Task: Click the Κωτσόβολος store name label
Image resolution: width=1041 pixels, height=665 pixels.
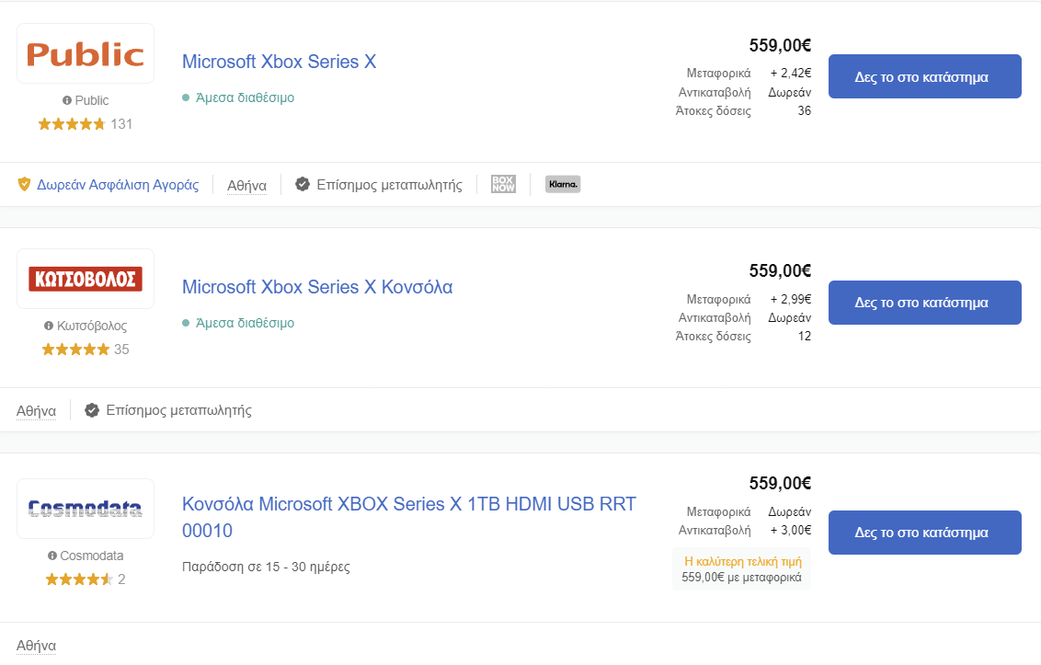Action: (92, 326)
